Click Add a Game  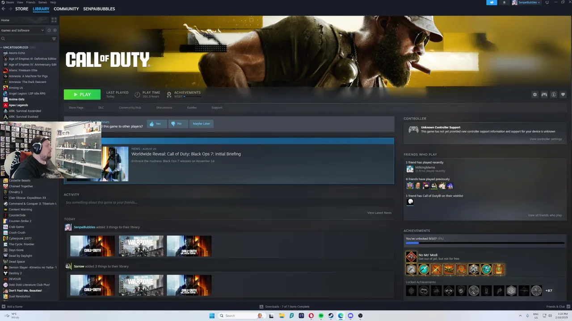[13, 307]
